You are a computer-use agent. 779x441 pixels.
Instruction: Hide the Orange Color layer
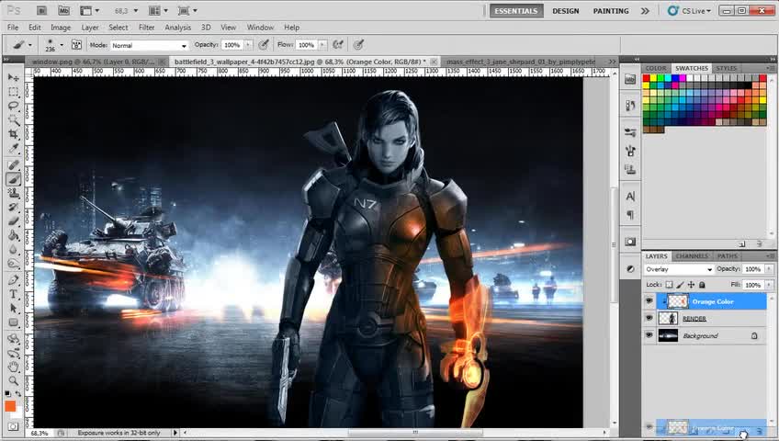pos(649,301)
